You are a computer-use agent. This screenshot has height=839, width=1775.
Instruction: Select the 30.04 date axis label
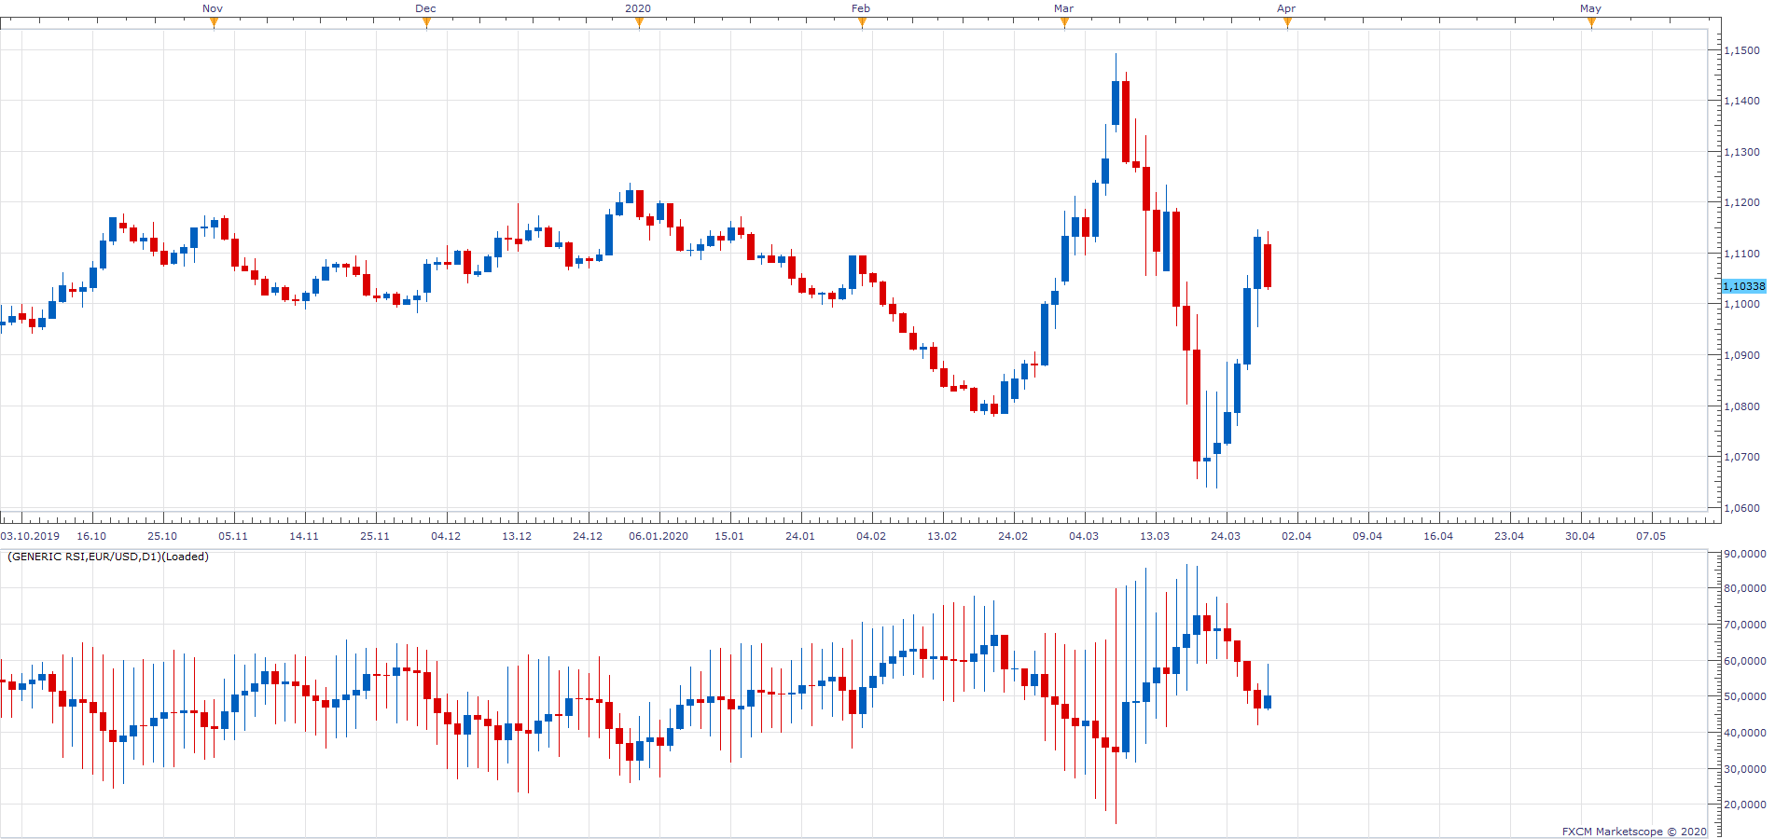(1580, 536)
